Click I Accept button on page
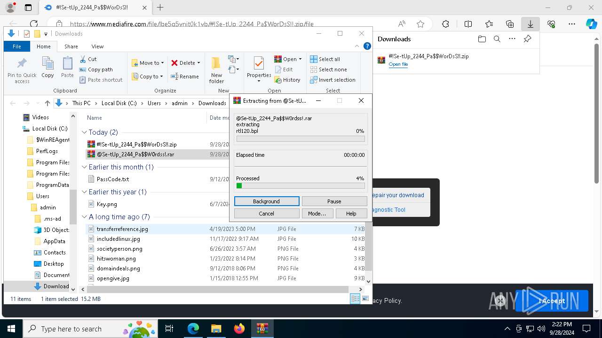602x338 pixels. [x=552, y=301]
